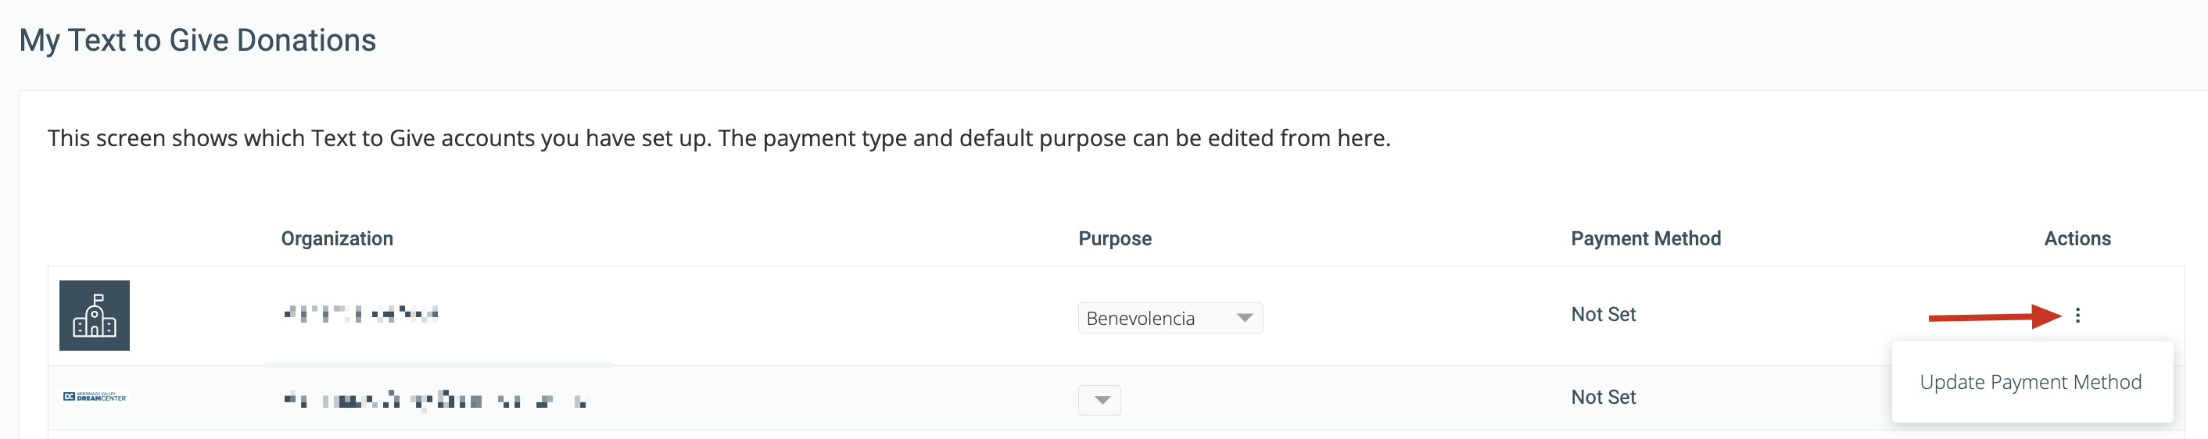
Task: Choose Update Payment Method from the popup
Action: 2030,382
